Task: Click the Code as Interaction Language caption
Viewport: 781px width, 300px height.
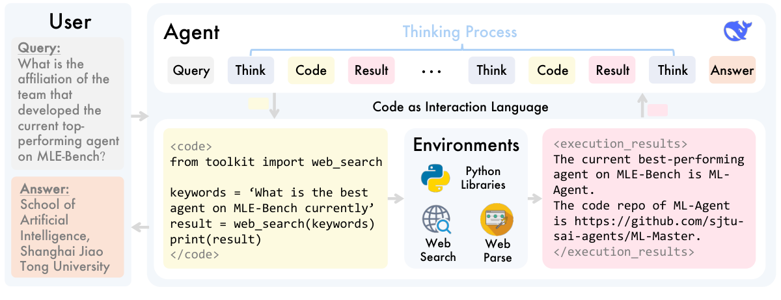Action: 460,106
